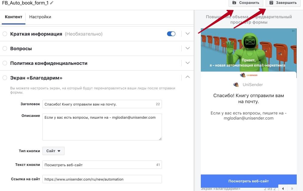Click the finish icon beside Завершить
The image size is (303, 191).
[x=271, y=3]
